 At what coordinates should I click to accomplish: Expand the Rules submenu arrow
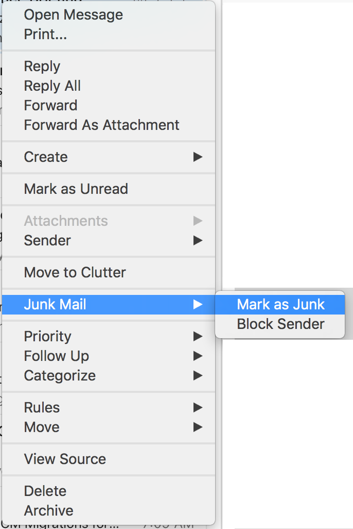[x=198, y=407]
